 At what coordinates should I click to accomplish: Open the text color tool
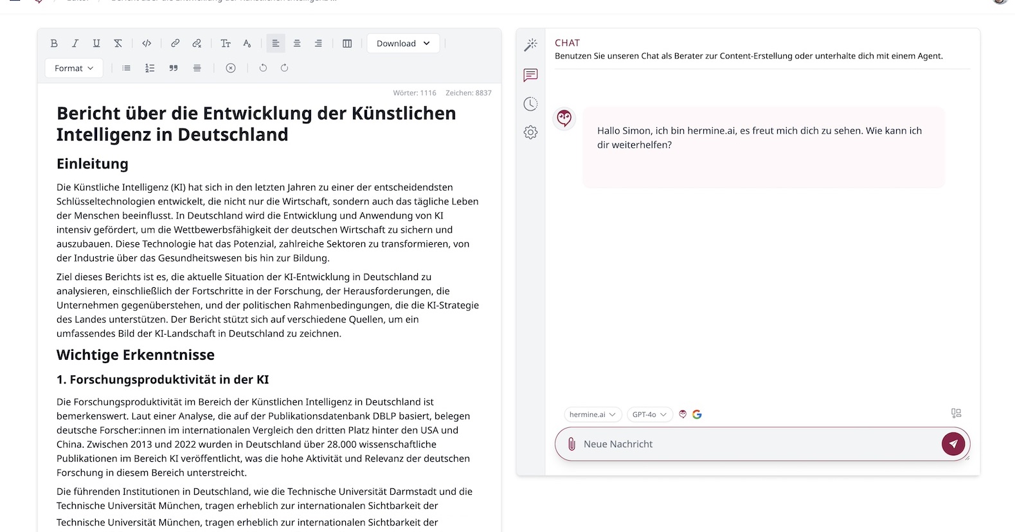point(247,43)
